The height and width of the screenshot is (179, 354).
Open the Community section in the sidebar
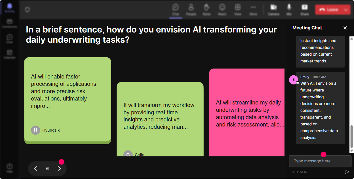[10, 23]
